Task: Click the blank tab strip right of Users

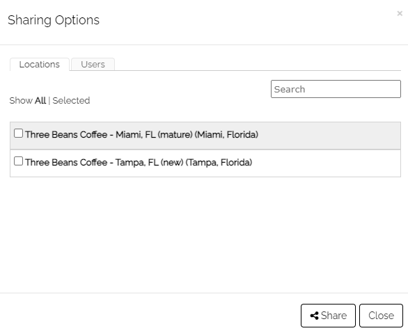Action: 258,64
